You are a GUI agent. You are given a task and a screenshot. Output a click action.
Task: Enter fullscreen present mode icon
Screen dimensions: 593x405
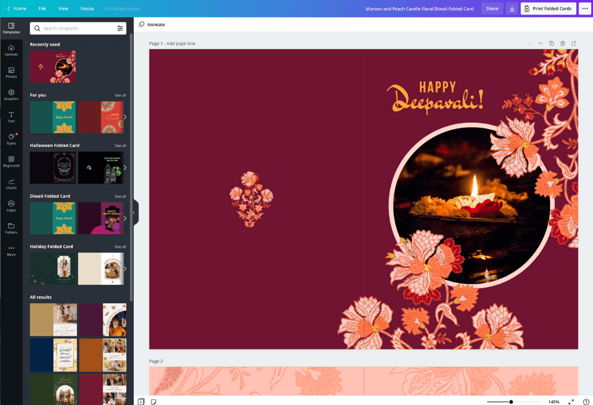click(571, 402)
